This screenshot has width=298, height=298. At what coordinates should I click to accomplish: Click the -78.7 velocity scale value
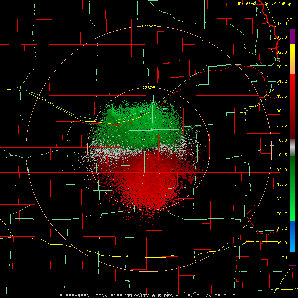tap(280, 214)
